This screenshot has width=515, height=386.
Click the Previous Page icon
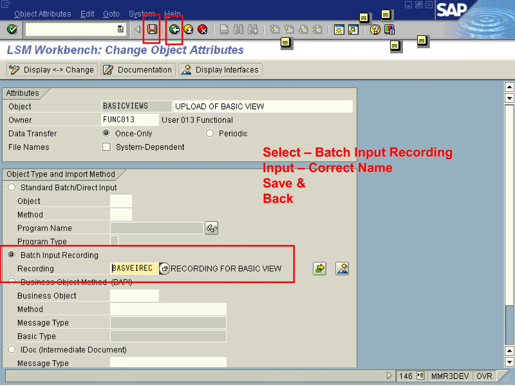[289, 29]
